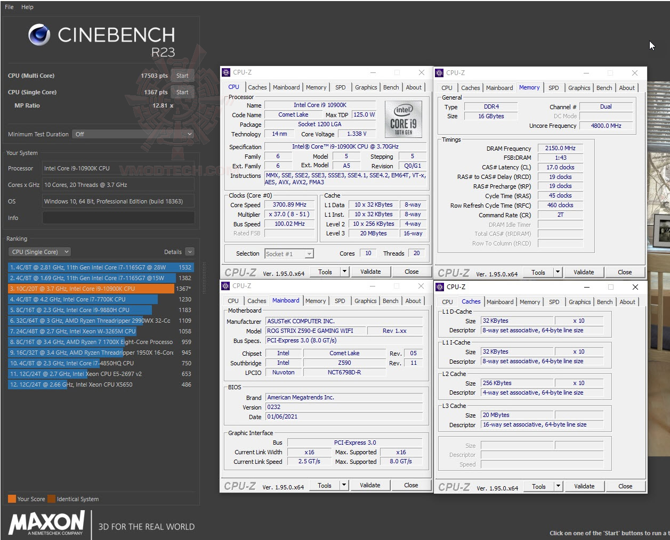Open SPD tab in Memory window
Viewport: 670px width, 540px height.
tap(554, 88)
